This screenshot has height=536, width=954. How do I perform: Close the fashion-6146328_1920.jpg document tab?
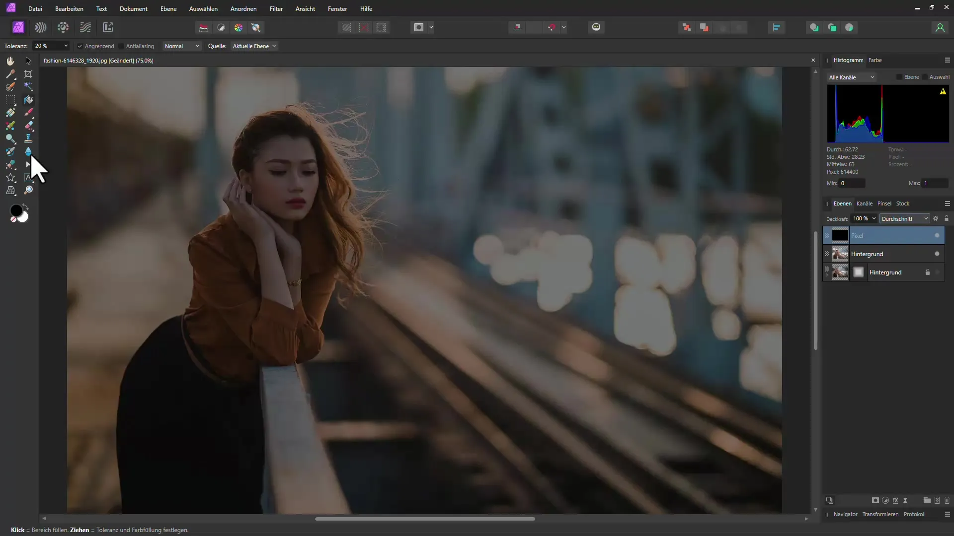[813, 60]
